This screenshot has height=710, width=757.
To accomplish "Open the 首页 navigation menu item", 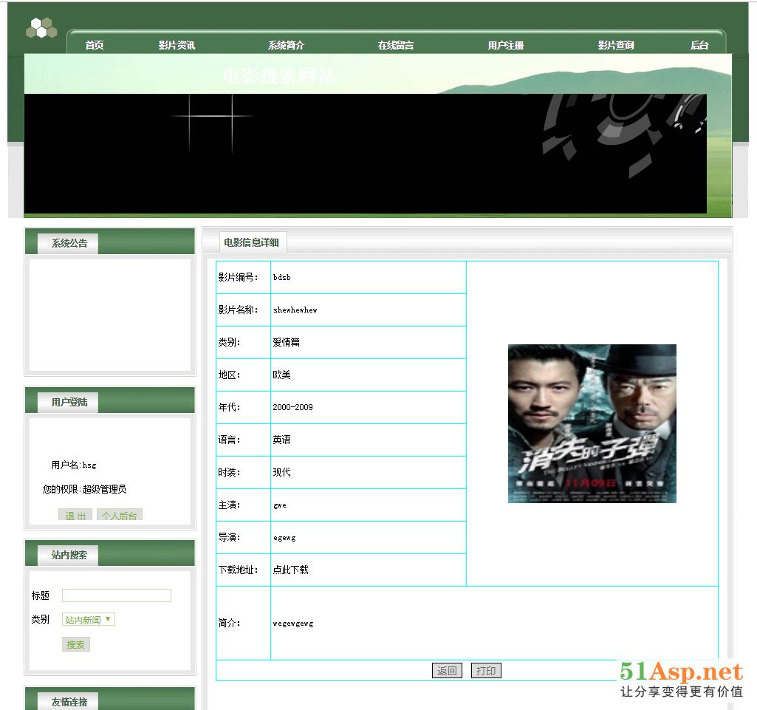I will (95, 45).
